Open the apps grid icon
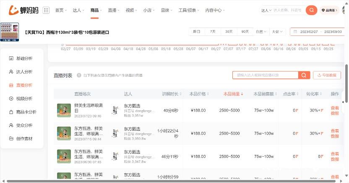 (46, 10)
